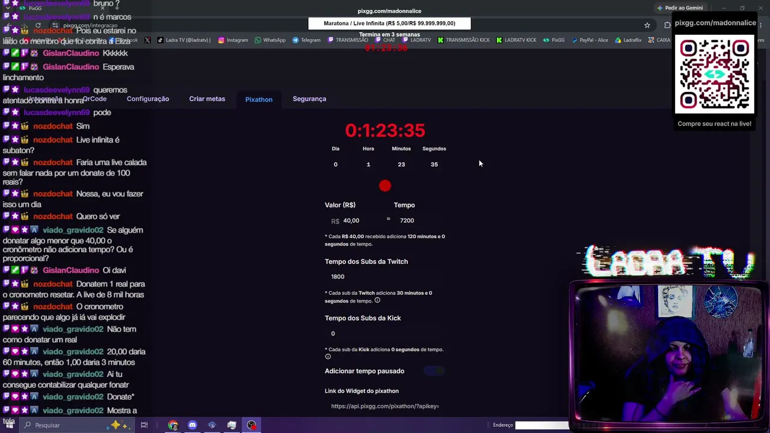Open the QrCode tab
The width and height of the screenshot is (770, 433).
(x=94, y=99)
